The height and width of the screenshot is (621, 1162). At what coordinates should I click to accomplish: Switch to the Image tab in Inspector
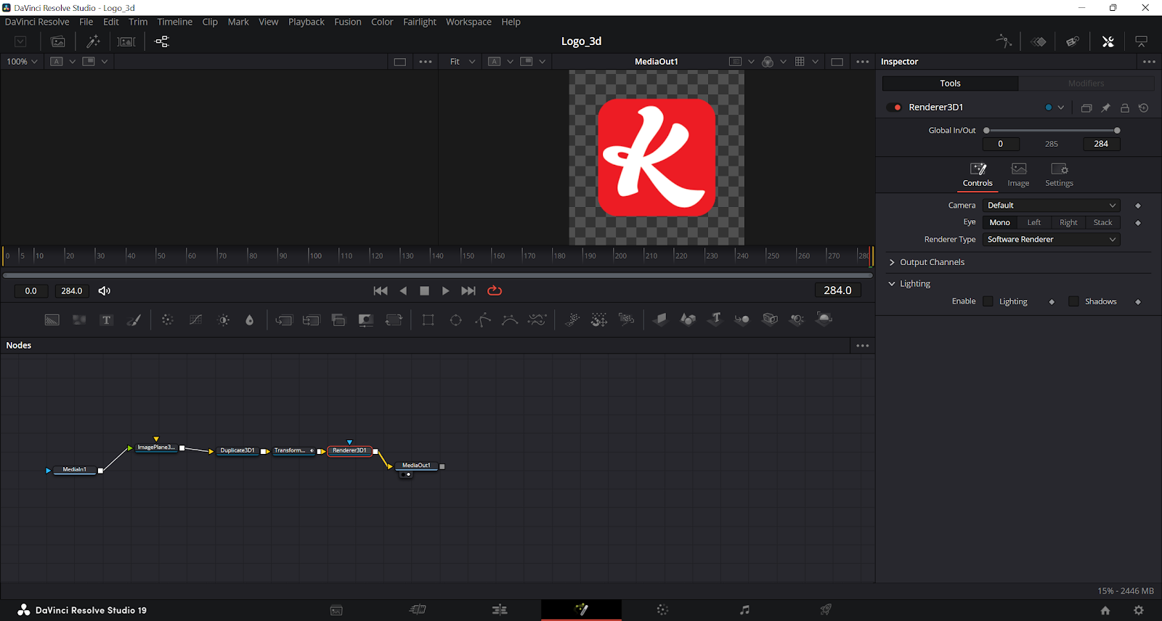(1018, 175)
